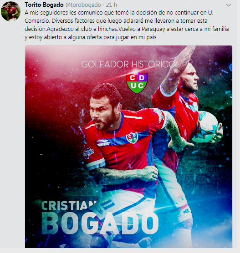Click the sleeve sponsor patch on jersey
The height and width of the screenshot is (253, 240).
(88, 152)
